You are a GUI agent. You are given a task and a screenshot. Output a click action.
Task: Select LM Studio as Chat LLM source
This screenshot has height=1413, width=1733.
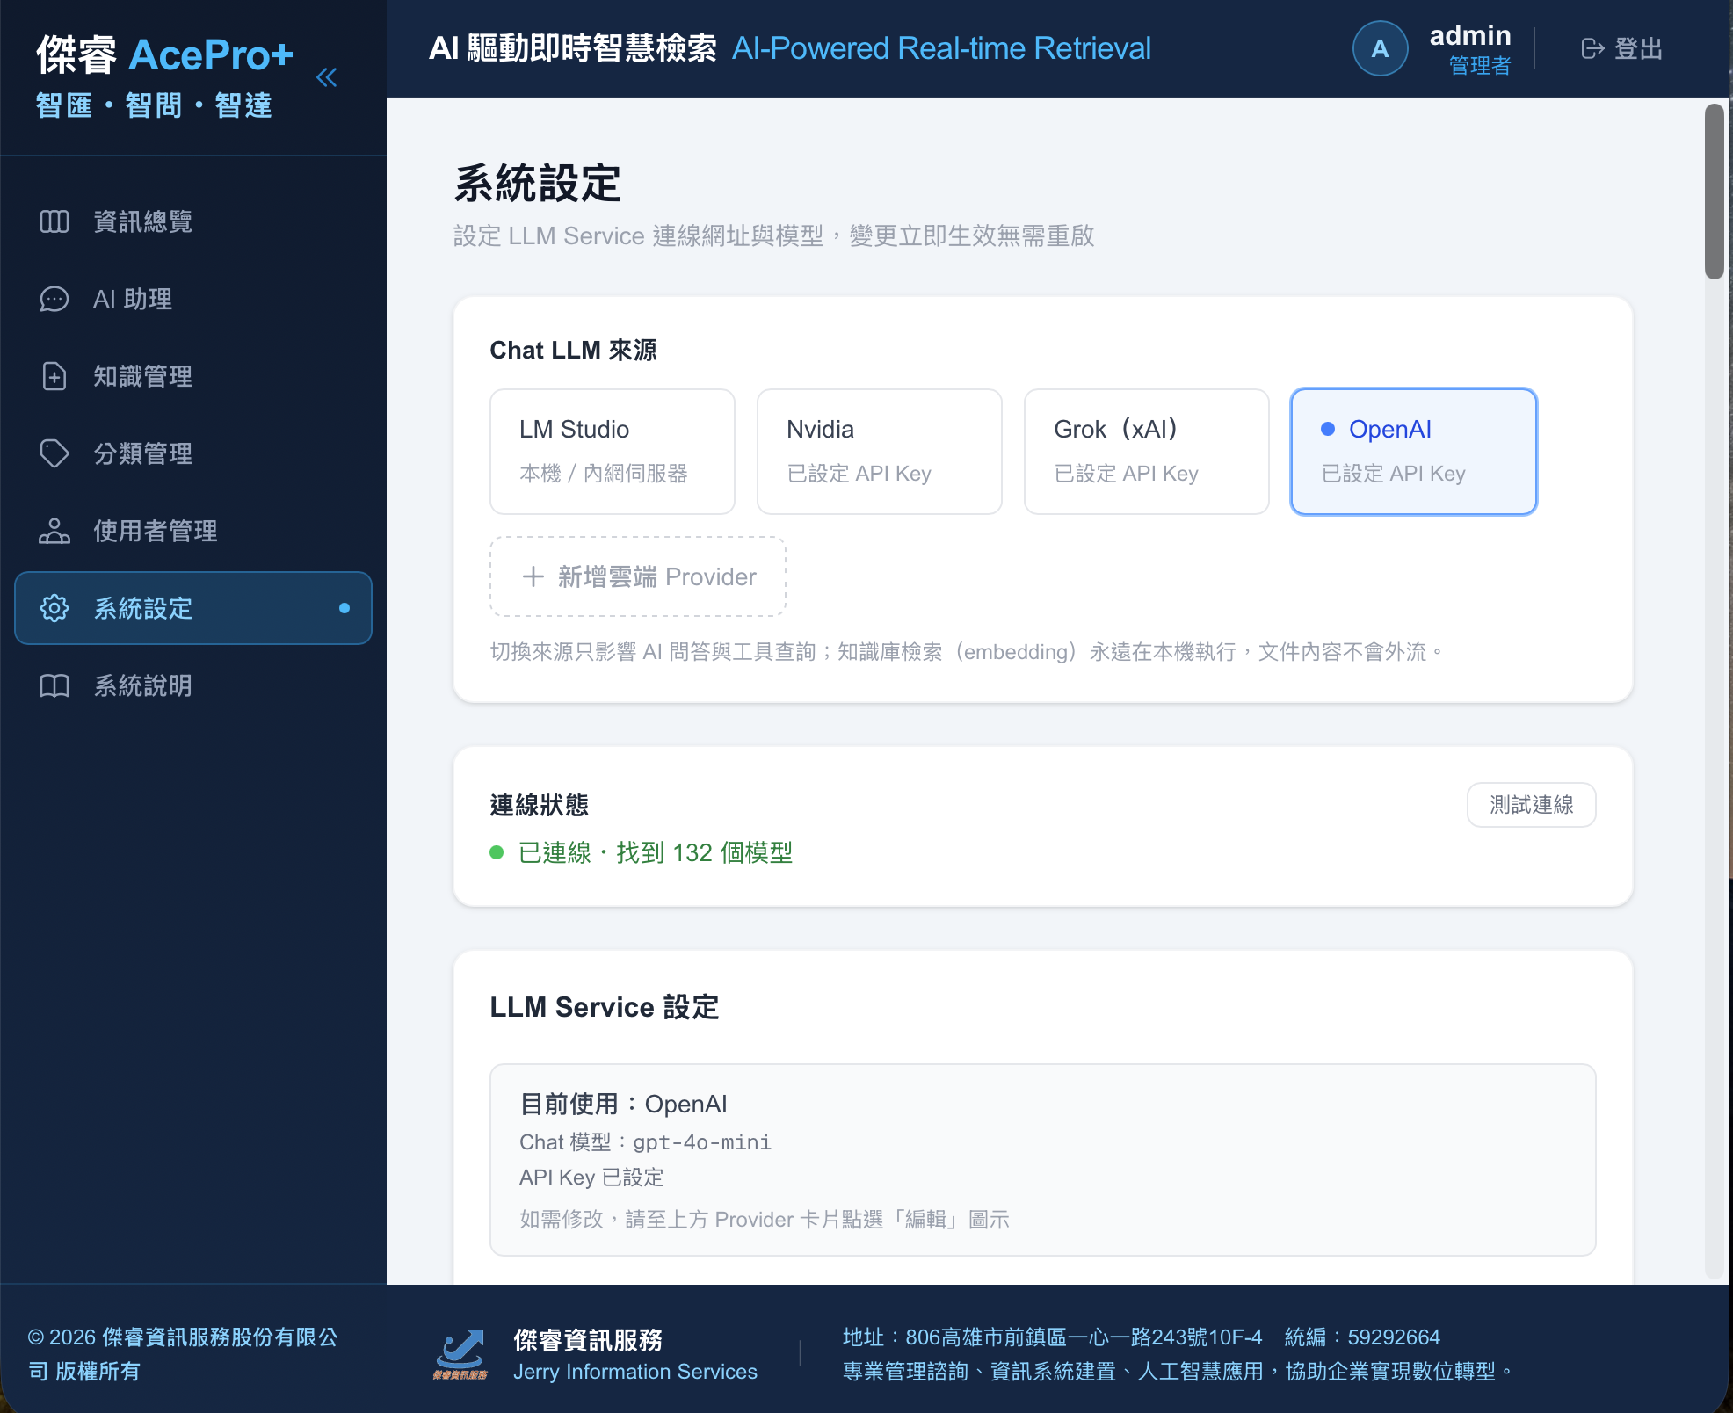613,452
